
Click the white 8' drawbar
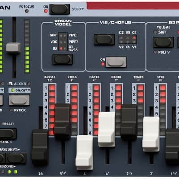click(84, 152)
